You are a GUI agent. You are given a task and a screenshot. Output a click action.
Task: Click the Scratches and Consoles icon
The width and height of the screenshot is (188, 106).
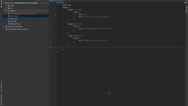click(x=6, y=29)
